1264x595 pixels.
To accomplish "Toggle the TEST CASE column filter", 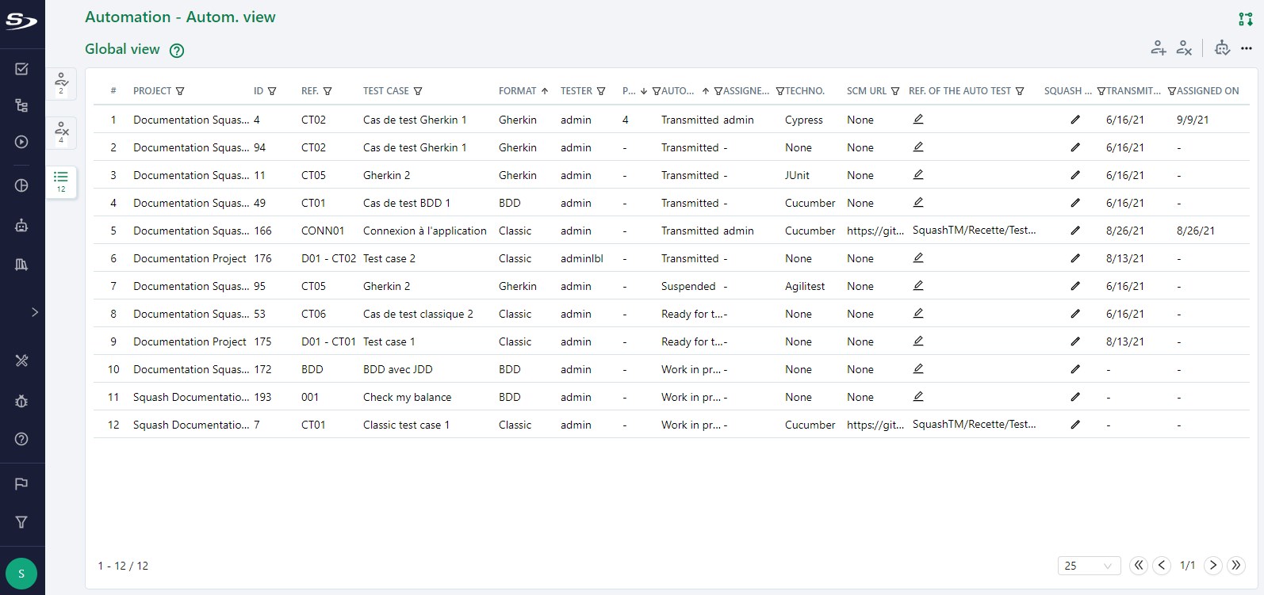I will pos(418,91).
